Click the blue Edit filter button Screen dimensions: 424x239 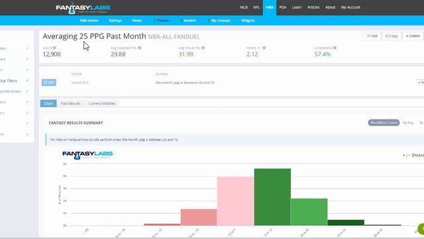[49, 82]
